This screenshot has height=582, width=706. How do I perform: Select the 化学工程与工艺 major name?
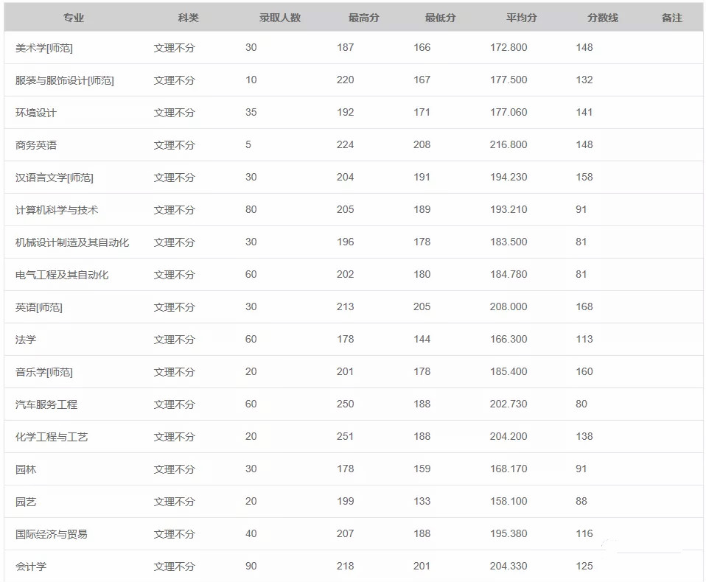[x=52, y=437]
